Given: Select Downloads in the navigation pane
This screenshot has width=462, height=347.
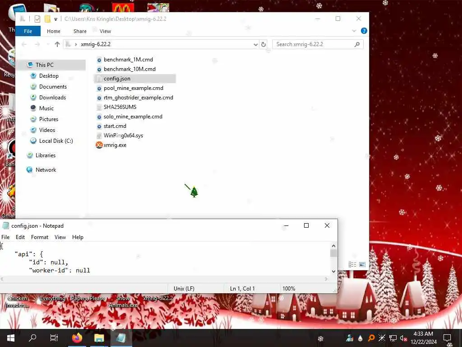Looking at the screenshot, I should click(52, 98).
